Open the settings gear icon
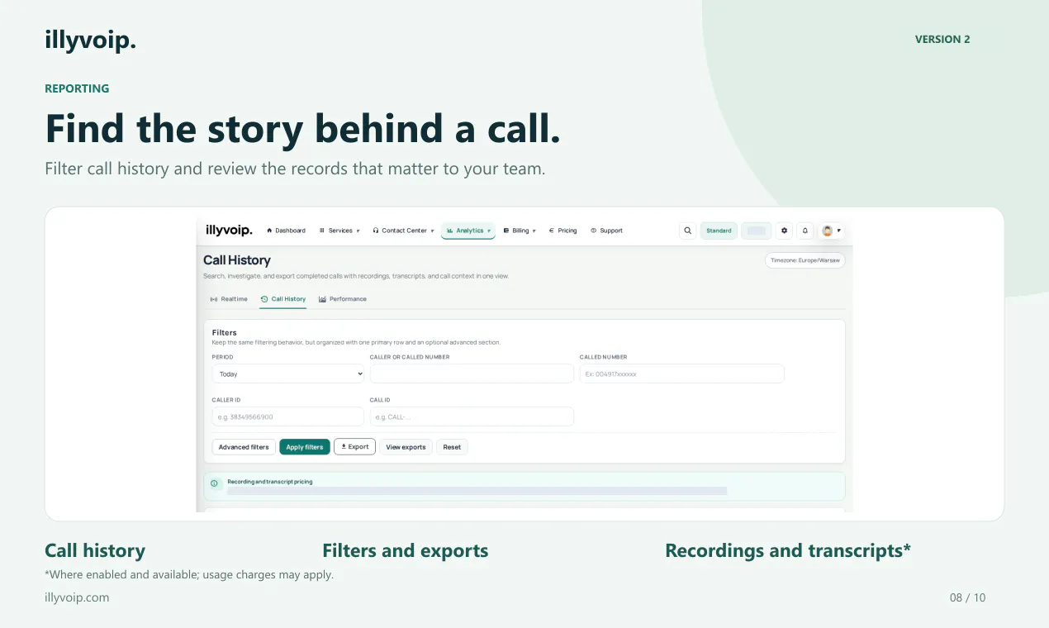Image resolution: width=1049 pixels, height=628 pixels. pyautogui.click(x=784, y=231)
